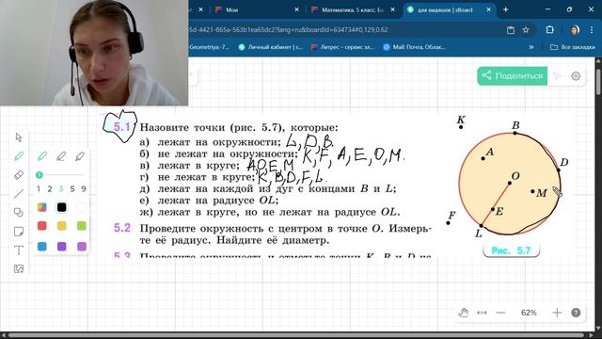Open the shapes tool
This screenshot has height=339, width=602.
tap(19, 212)
